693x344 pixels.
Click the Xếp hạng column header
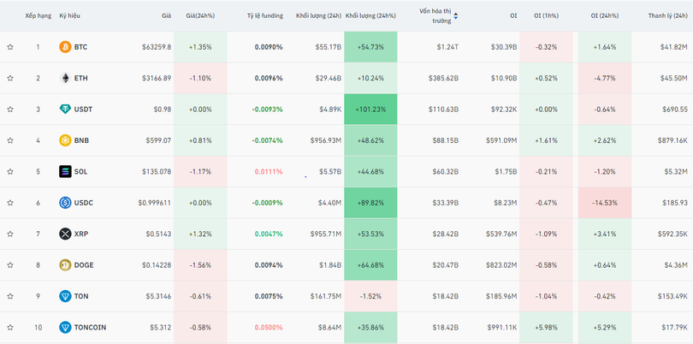(38, 15)
